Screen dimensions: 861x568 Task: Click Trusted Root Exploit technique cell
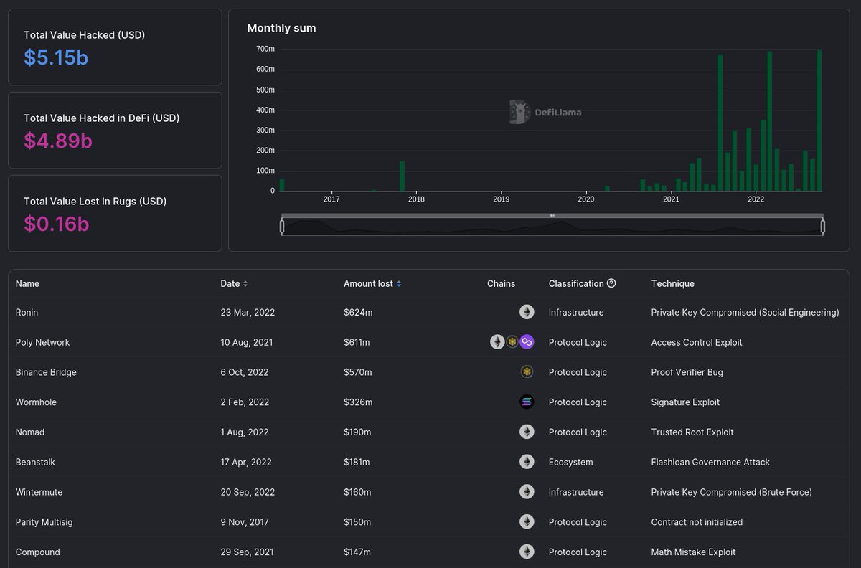[x=692, y=432]
